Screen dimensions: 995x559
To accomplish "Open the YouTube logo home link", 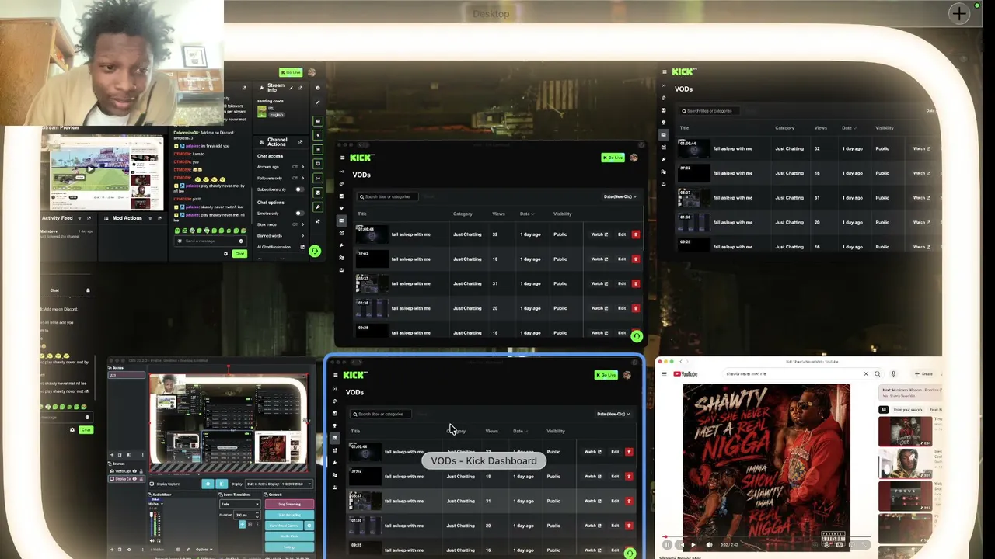I will pyautogui.click(x=686, y=374).
